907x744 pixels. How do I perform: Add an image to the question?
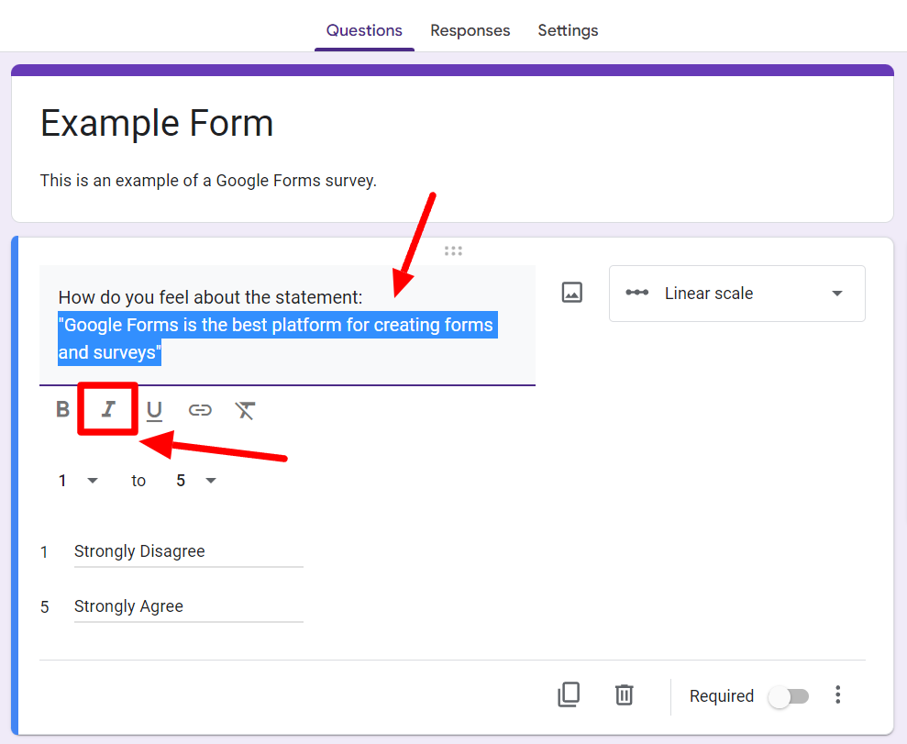pyautogui.click(x=571, y=293)
